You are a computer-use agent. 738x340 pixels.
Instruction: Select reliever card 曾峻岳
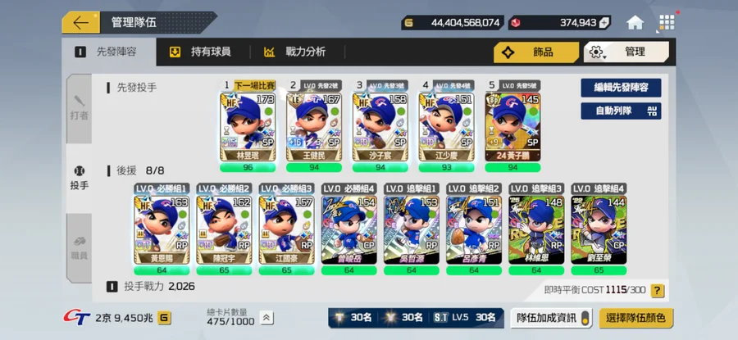(348, 229)
